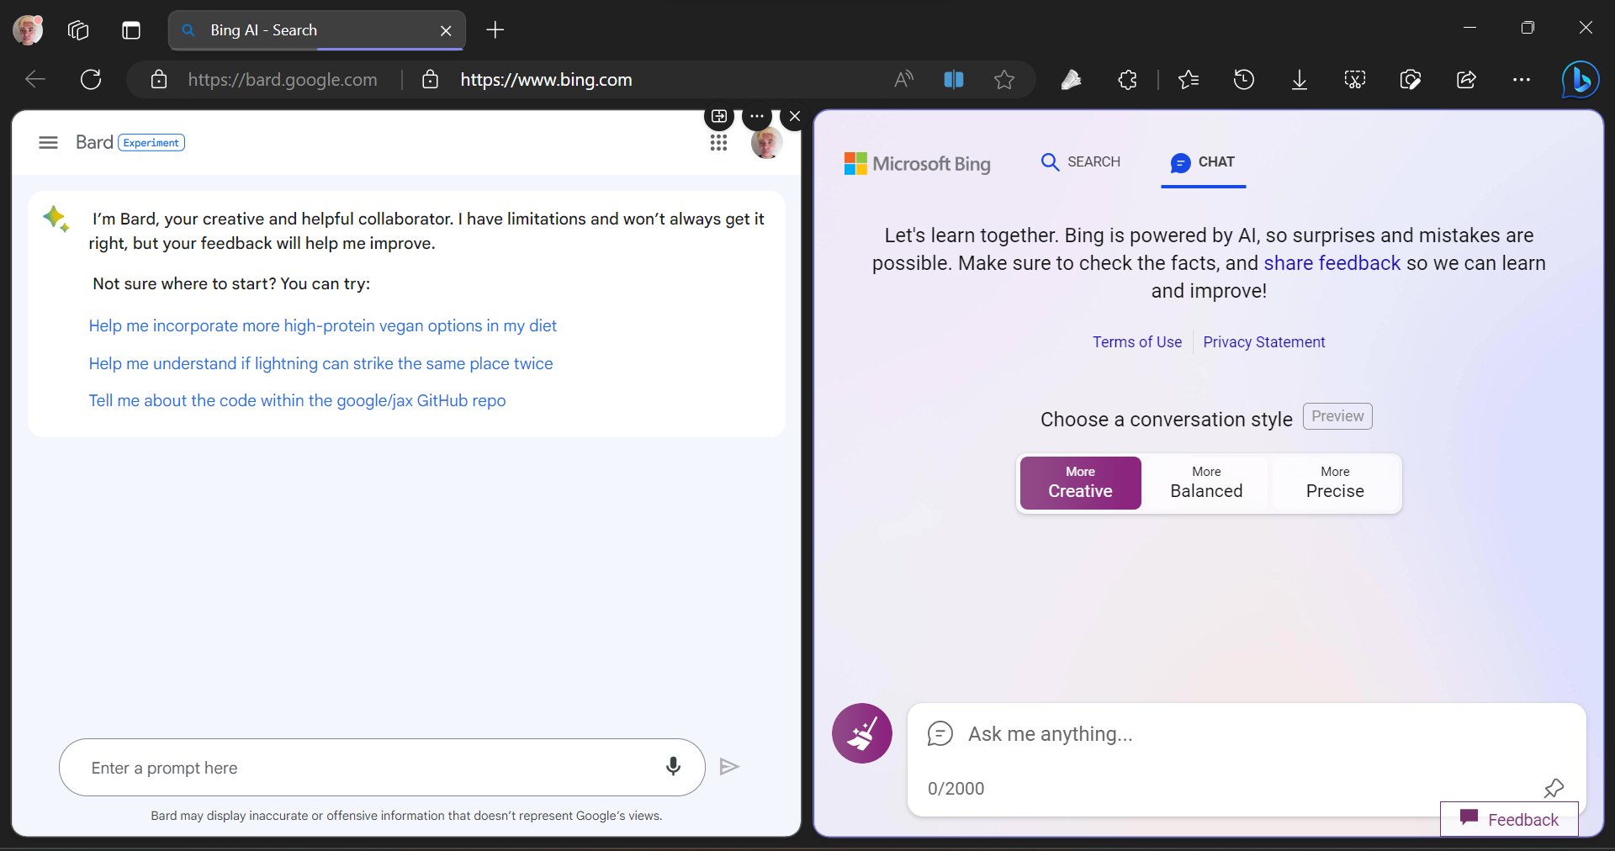Switch to the Bing SEARCH tab
This screenshot has height=851, width=1615.
pyautogui.click(x=1081, y=161)
